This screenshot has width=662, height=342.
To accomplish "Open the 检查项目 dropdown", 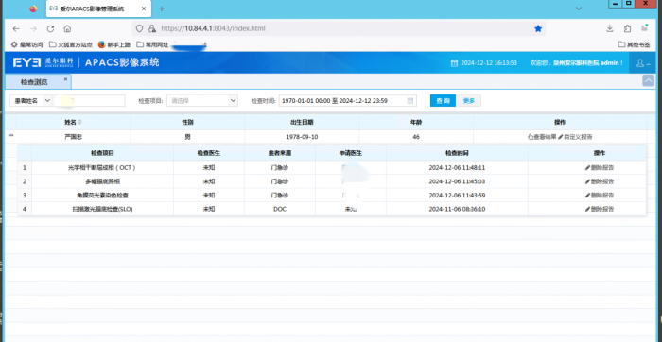I will 202,101.
